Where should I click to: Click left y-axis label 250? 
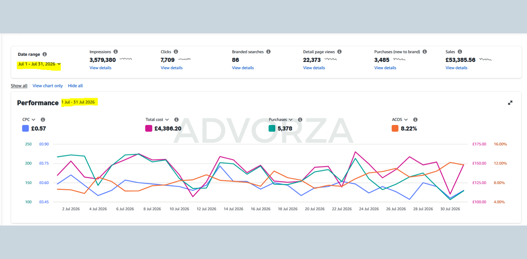pyautogui.click(x=28, y=144)
